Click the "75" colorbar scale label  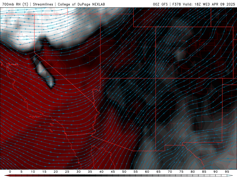181,172
